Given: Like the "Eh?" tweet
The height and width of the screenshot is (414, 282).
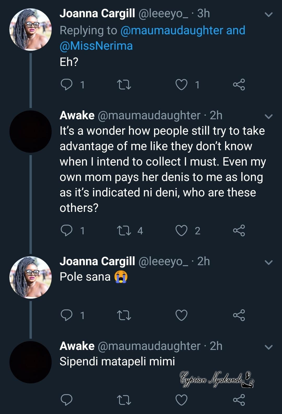Looking at the screenshot, I should 181,85.
